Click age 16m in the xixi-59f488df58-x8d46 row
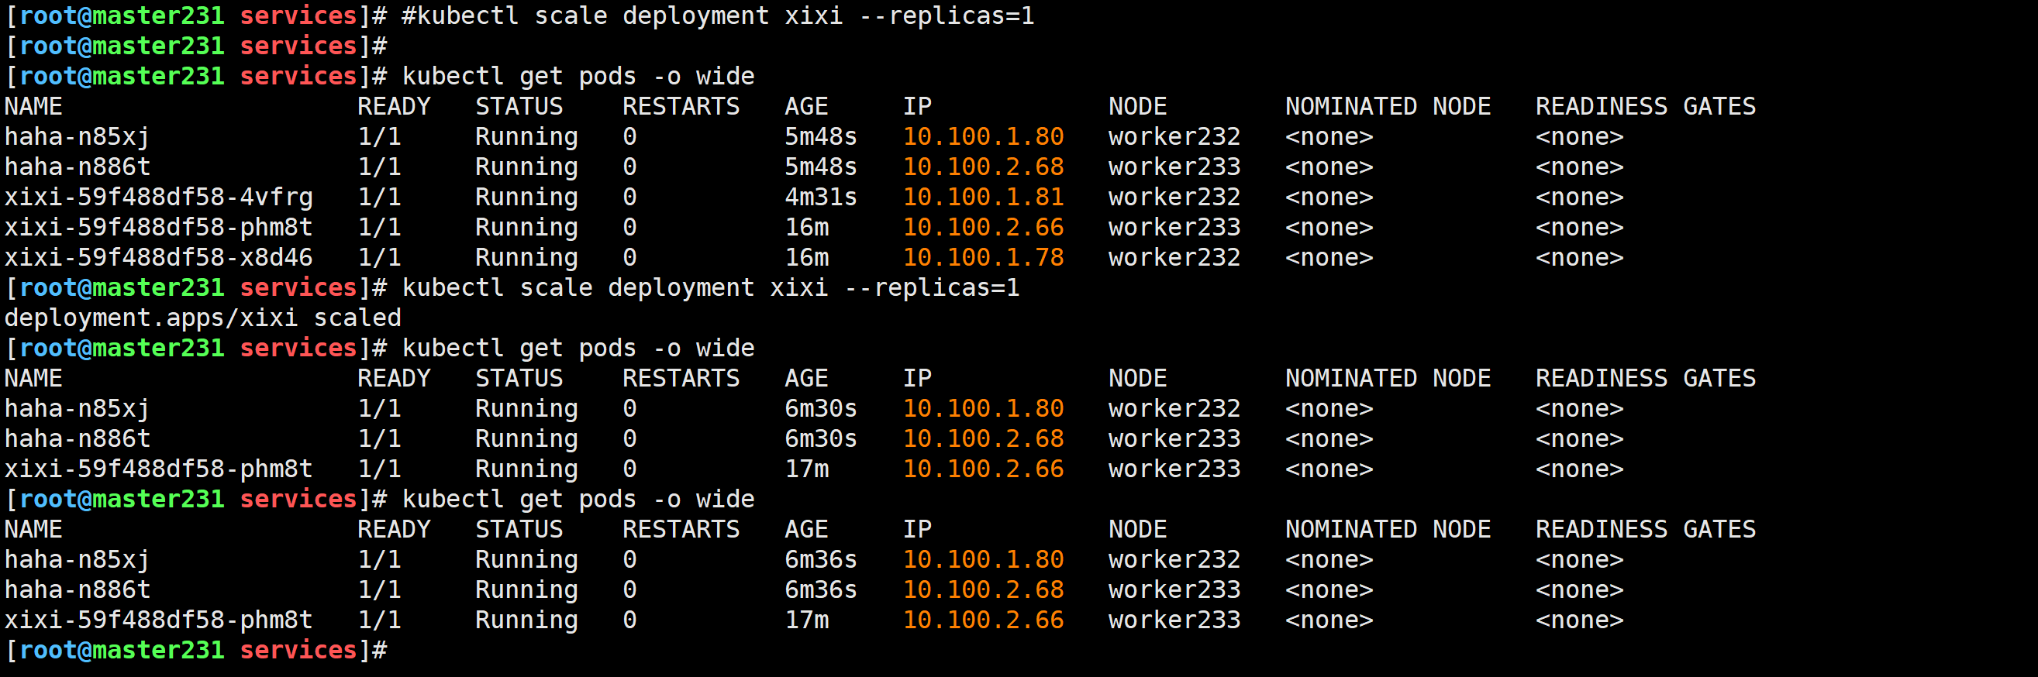Image resolution: width=2038 pixels, height=677 pixels. click(806, 257)
